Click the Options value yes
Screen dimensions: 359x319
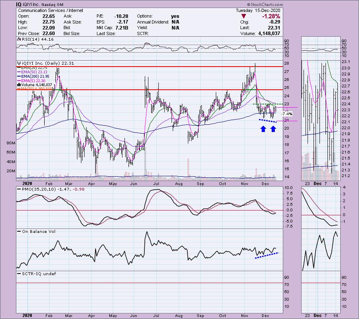[175, 16]
